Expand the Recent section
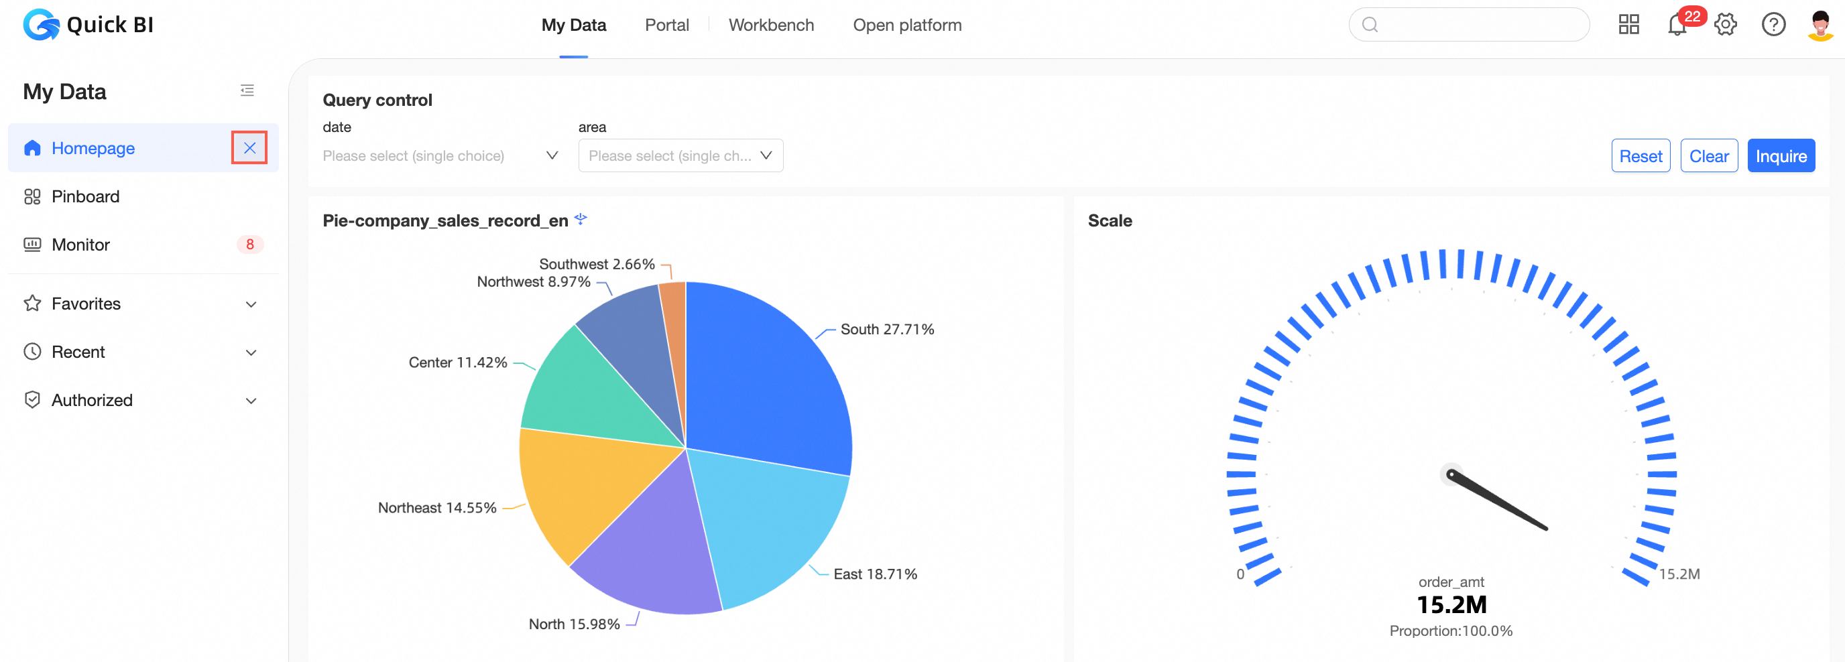The width and height of the screenshot is (1845, 662). click(251, 353)
